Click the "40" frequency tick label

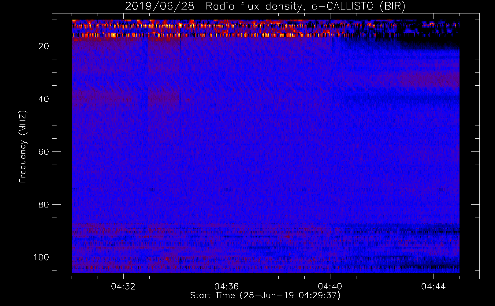pyautogui.click(x=44, y=99)
